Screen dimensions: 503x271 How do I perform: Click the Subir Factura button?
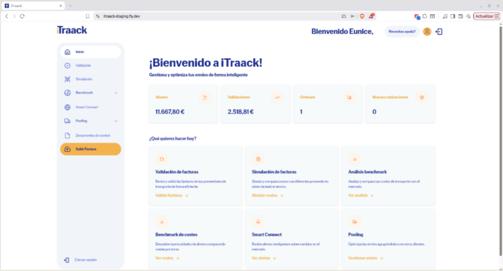pos(90,149)
